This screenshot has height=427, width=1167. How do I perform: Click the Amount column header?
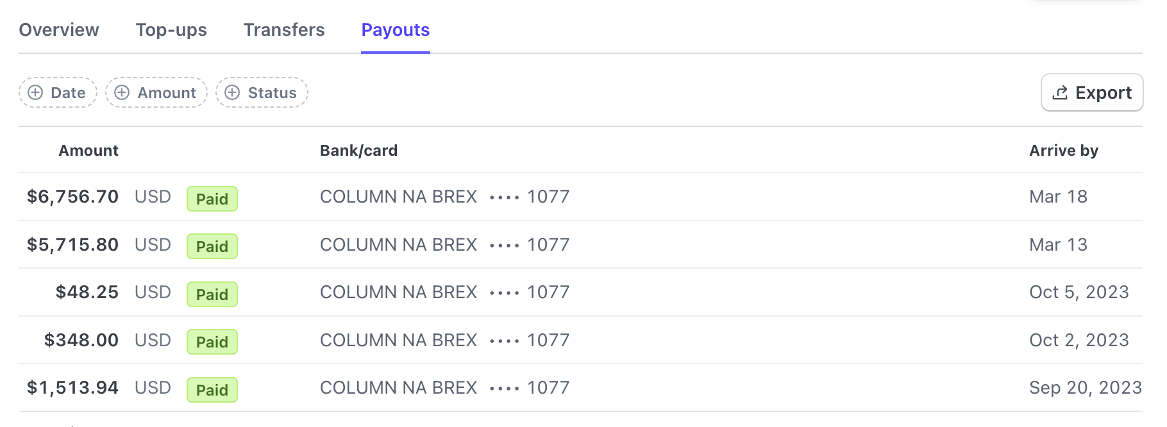tap(88, 150)
